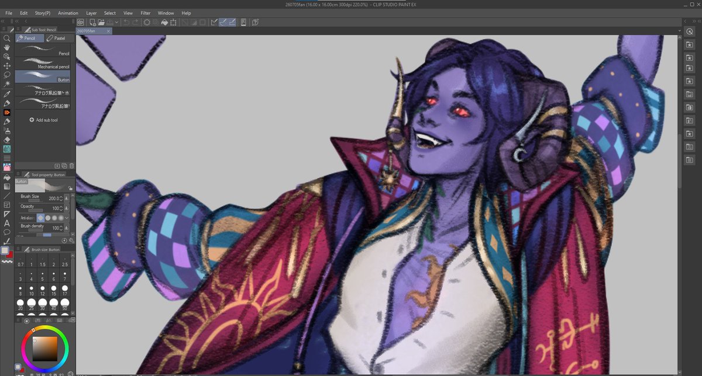Select the Lasso selection tool
The image size is (702, 376).
coord(7,75)
